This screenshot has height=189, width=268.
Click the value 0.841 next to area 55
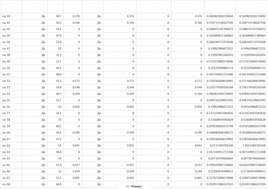(76, 145)
